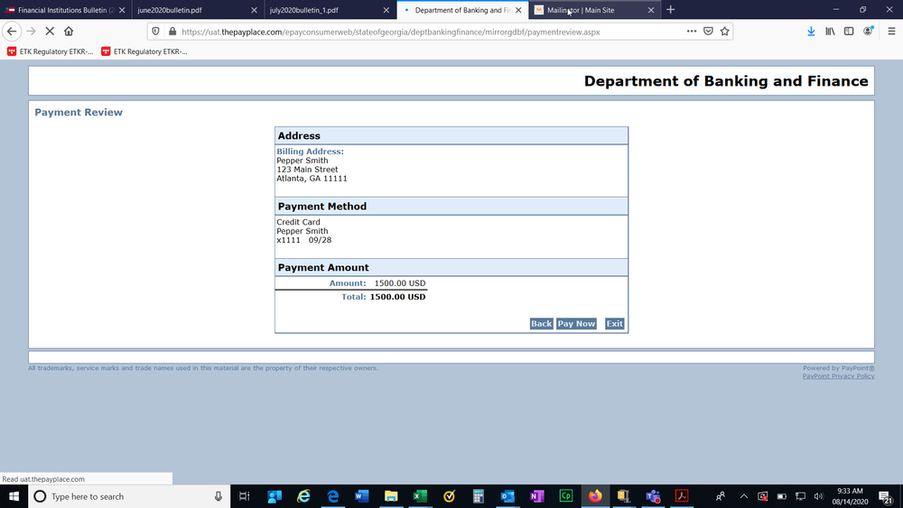Open the Firefox hamburger menu
Image resolution: width=903 pixels, height=508 pixels.
tap(890, 31)
